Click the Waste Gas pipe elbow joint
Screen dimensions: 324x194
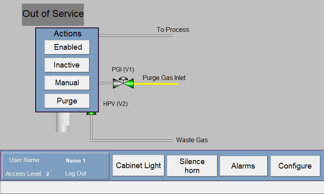coord(92,140)
